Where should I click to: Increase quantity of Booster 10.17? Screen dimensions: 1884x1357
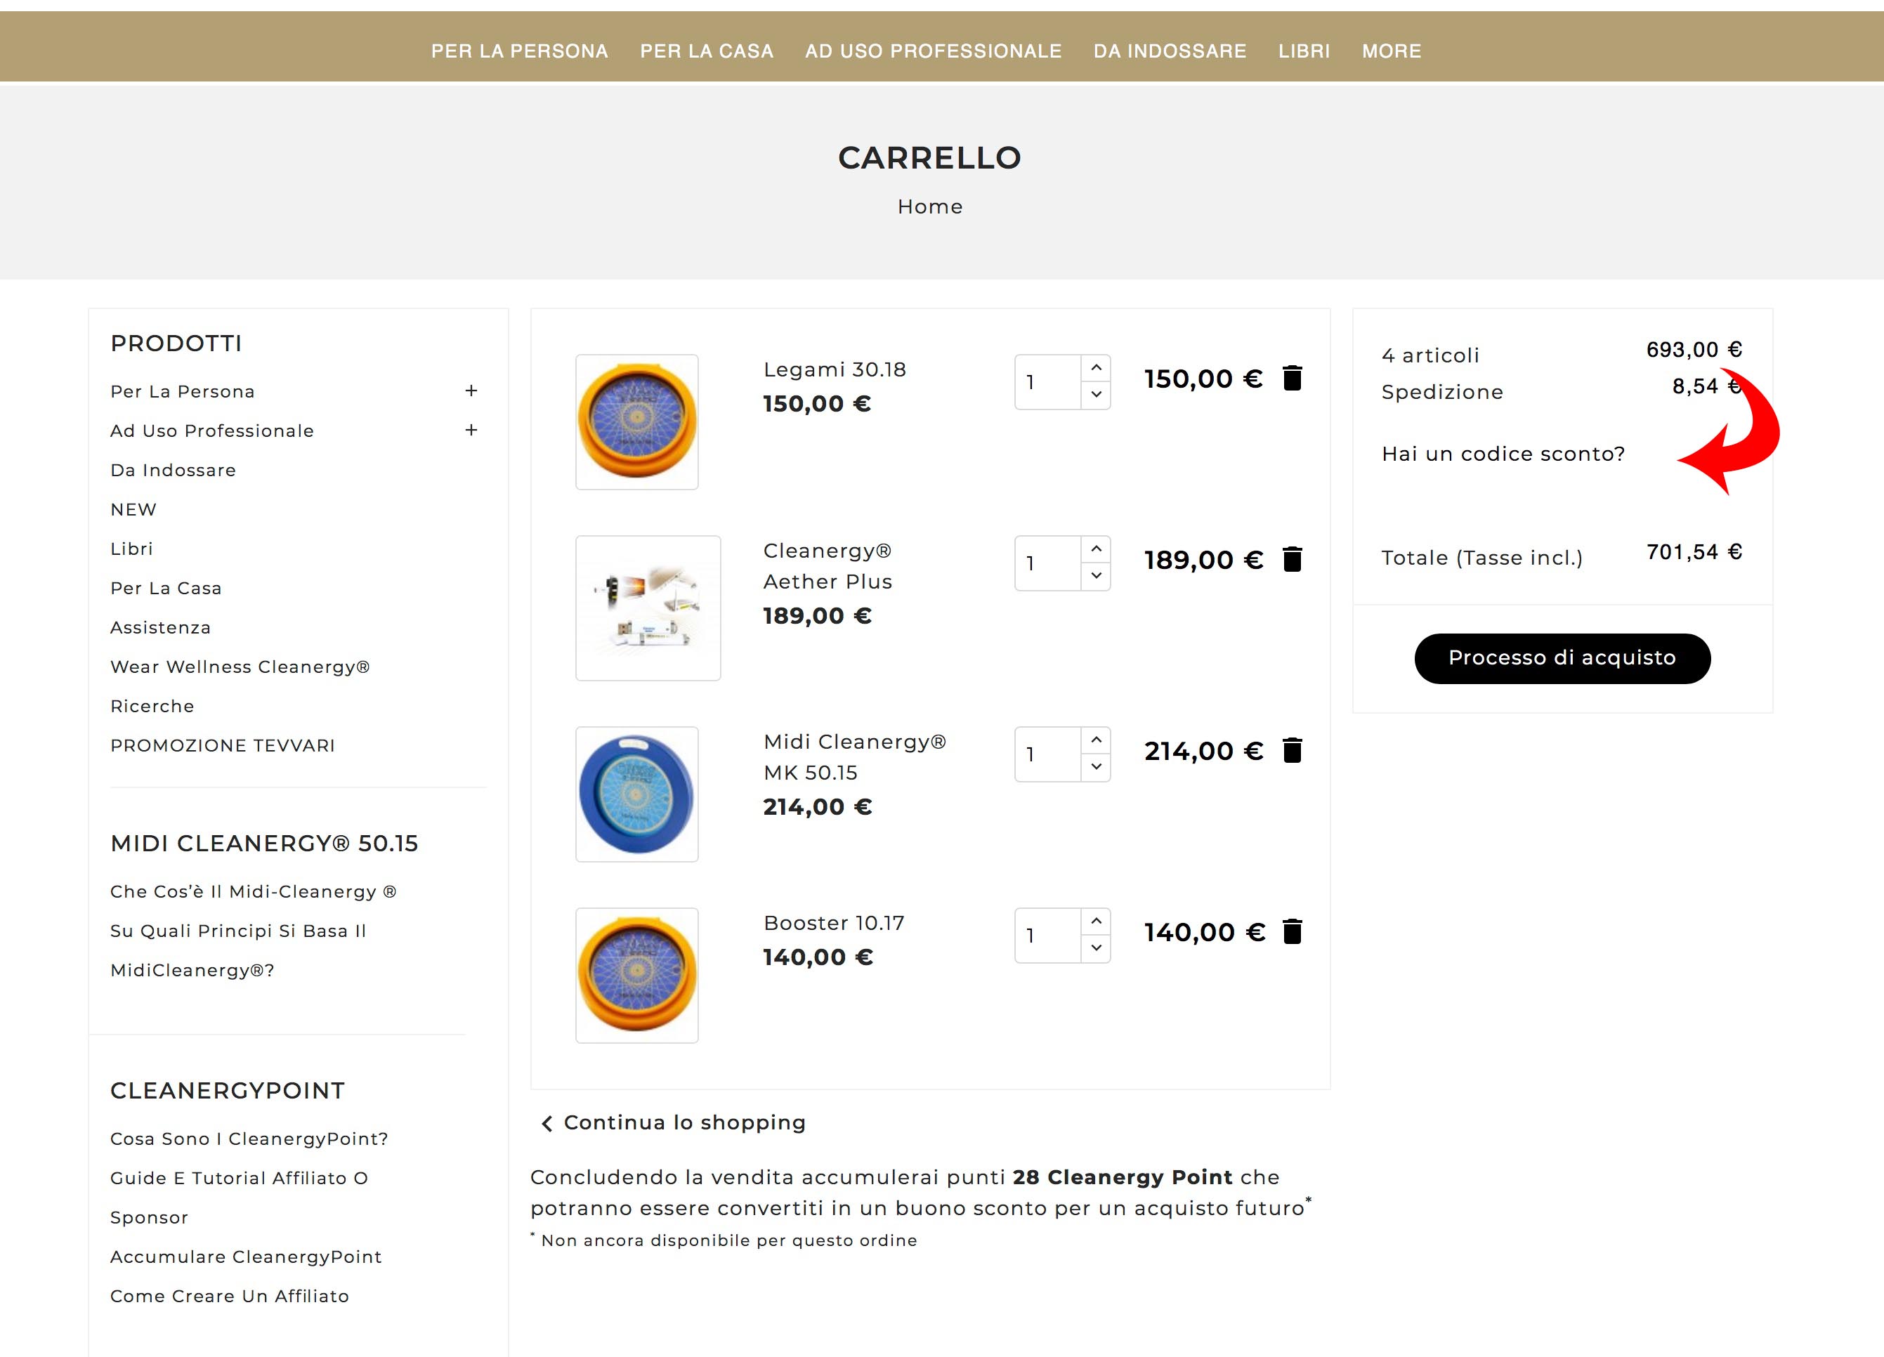click(x=1096, y=921)
